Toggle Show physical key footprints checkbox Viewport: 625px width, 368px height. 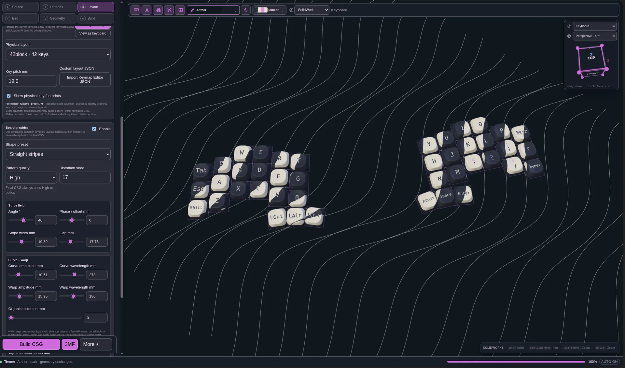coord(9,96)
